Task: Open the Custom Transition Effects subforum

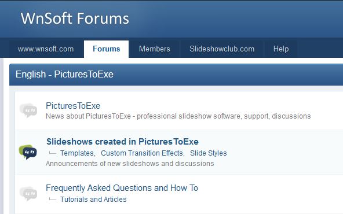Action: [x=143, y=153]
